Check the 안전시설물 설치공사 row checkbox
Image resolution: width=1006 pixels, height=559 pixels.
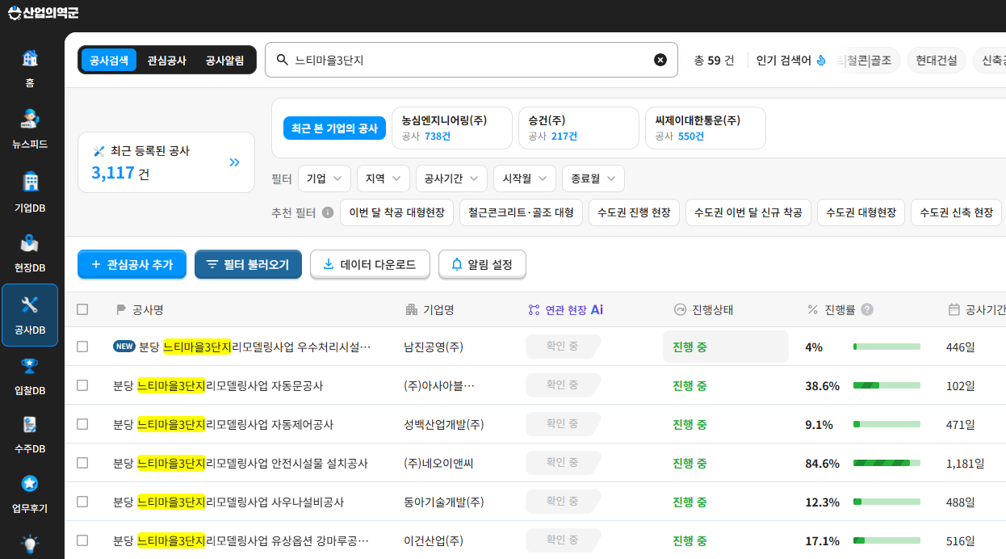coord(82,463)
